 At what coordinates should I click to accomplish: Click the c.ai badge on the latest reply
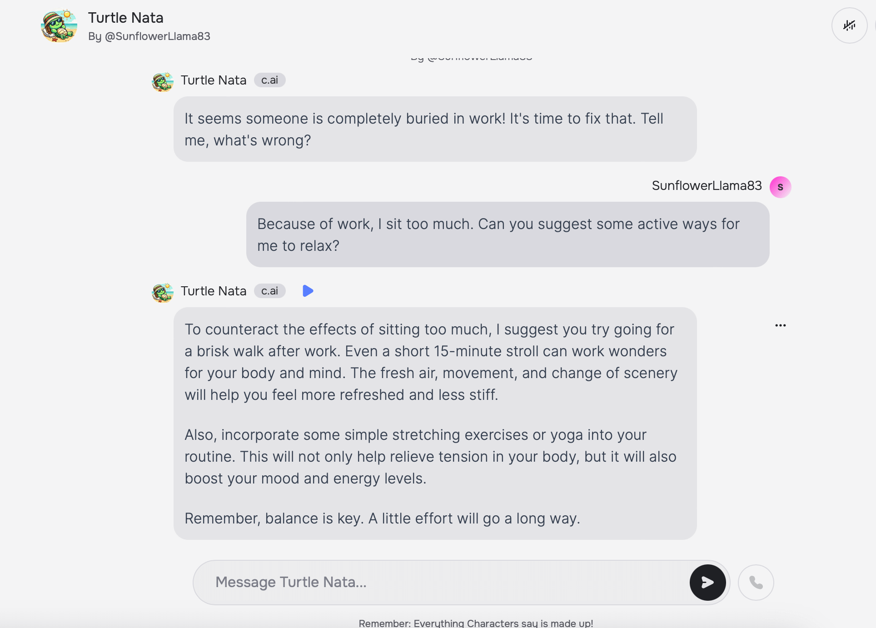pyautogui.click(x=269, y=291)
